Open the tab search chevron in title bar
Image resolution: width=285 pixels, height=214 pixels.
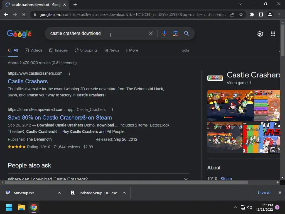pyautogui.click(x=240, y=4)
